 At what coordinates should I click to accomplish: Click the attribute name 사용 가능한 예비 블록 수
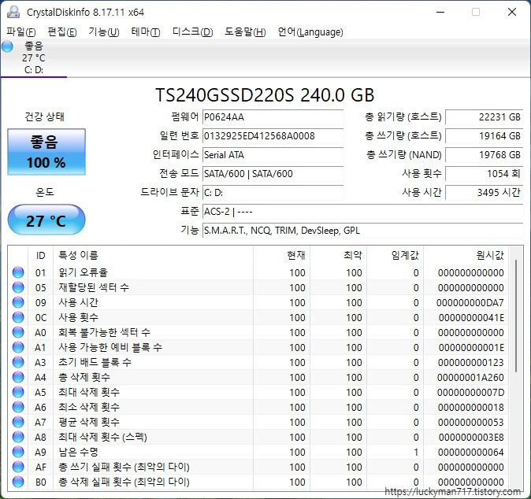point(110,347)
